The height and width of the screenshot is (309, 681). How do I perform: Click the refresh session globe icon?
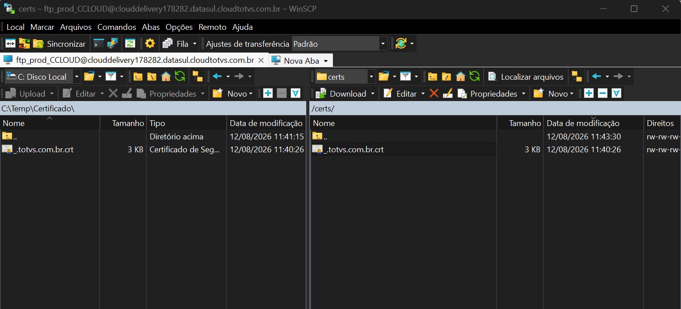coord(401,44)
